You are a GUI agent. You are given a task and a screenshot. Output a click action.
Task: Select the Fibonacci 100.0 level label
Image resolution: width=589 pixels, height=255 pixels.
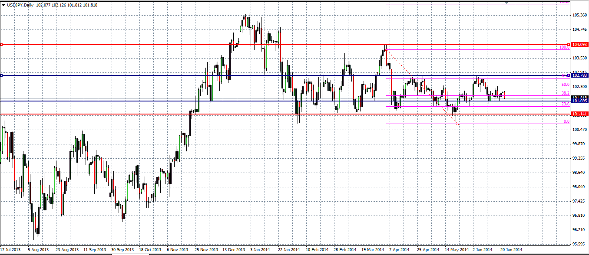coord(564,47)
